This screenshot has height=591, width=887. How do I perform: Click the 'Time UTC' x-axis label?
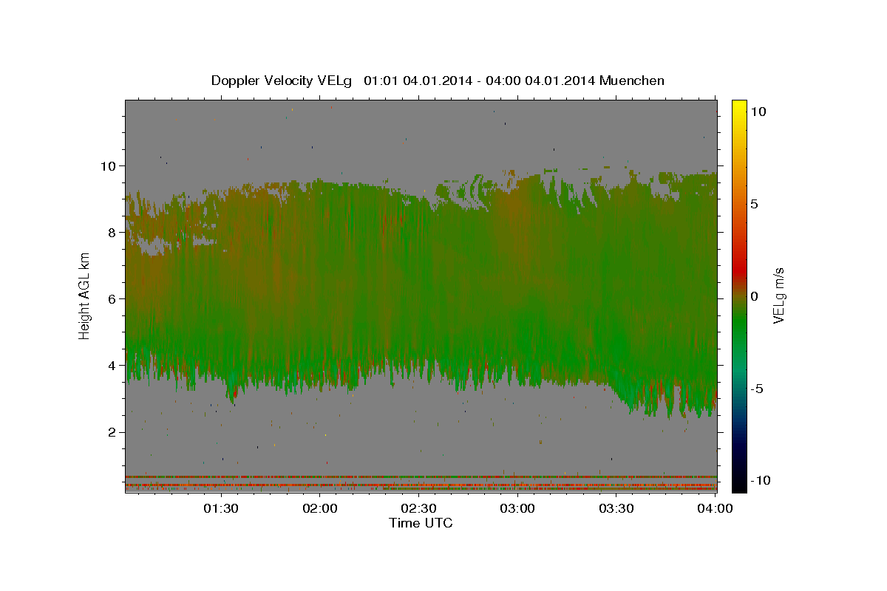coord(421,523)
